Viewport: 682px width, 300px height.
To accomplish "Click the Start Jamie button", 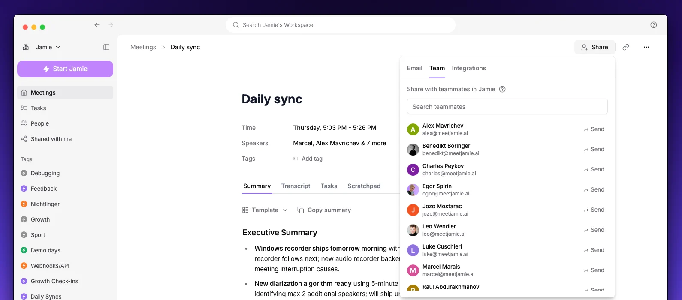I will [65, 69].
